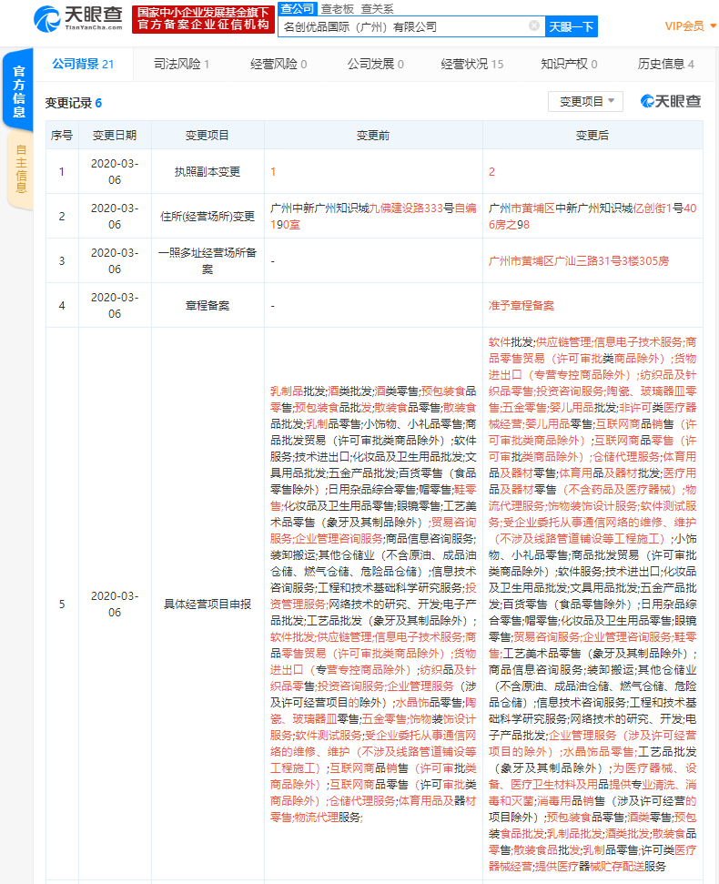The width and height of the screenshot is (719, 884).
Task: Click the 变更记录 6 section heading
Action: coord(73,103)
